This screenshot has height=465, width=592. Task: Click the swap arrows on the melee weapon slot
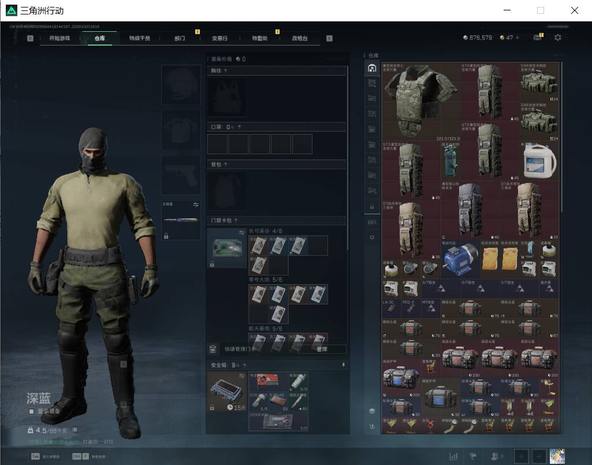click(x=196, y=204)
